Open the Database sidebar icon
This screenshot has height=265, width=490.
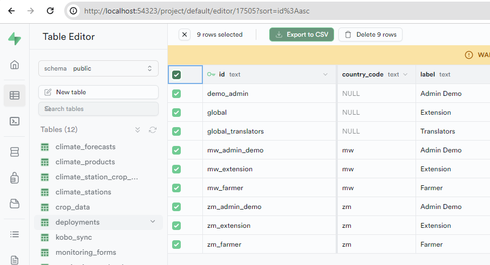[15, 152]
